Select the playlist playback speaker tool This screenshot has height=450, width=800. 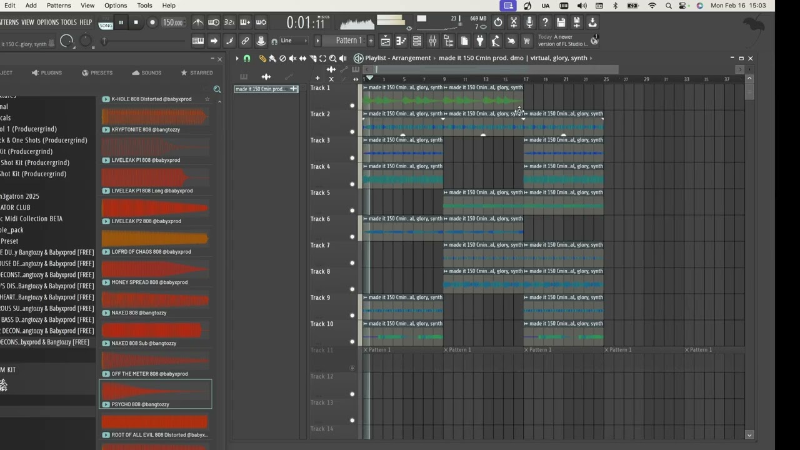pos(342,58)
